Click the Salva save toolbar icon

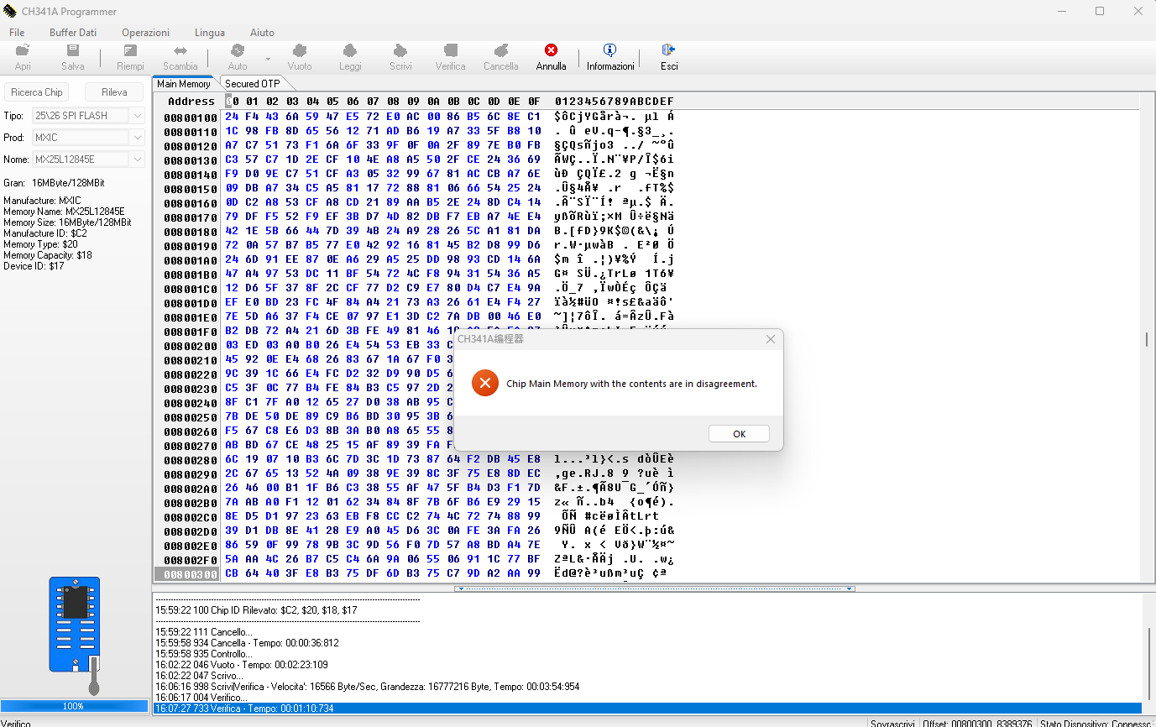pyautogui.click(x=73, y=57)
